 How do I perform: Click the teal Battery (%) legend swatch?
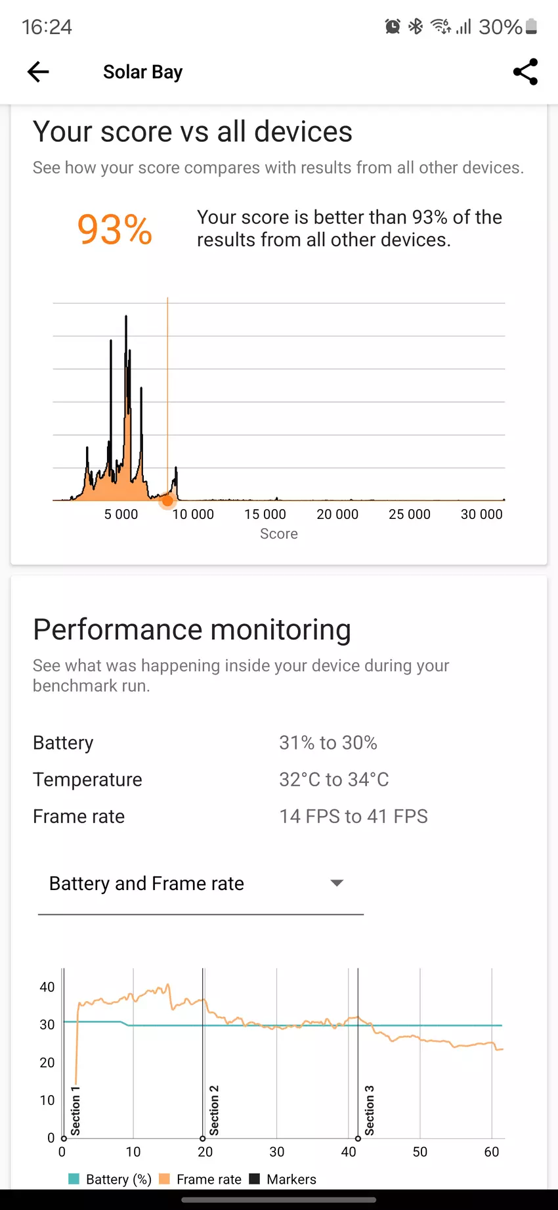[x=74, y=1179]
